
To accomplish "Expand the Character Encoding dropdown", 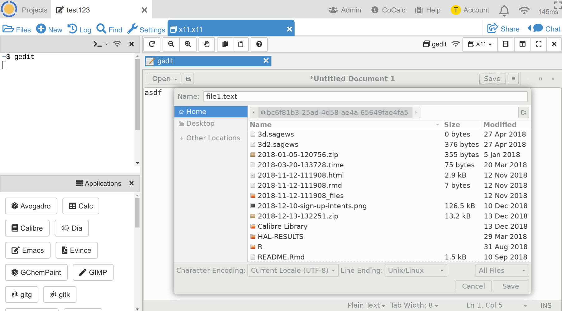I will click(x=293, y=270).
